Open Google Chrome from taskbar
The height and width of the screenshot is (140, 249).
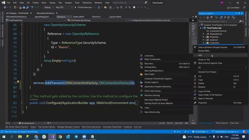60,136
